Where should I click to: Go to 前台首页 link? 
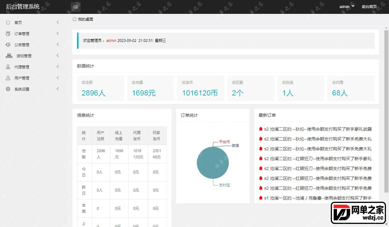pyautogui.click(x=369, y=6)
